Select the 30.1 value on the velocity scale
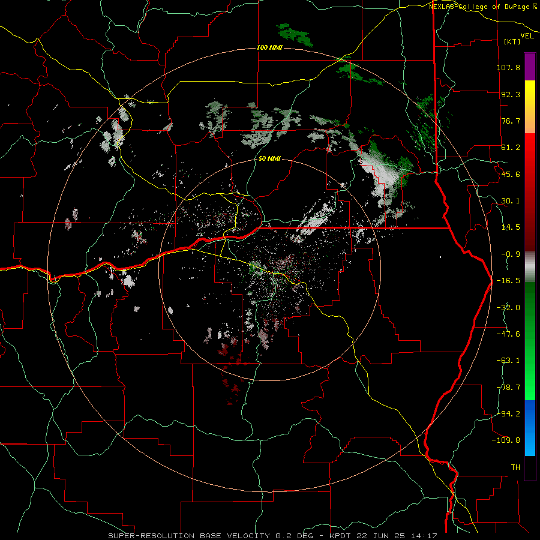 point(511,201)
